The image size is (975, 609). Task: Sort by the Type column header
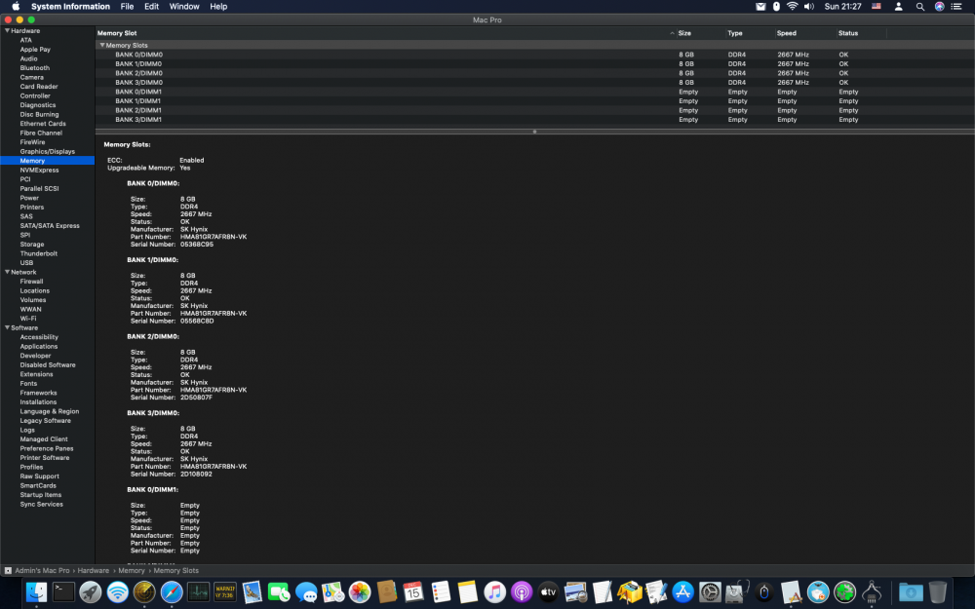pyautogui.click(x=750, y=33)
